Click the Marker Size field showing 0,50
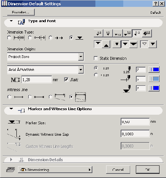Screen dimensions: 166x178 click(135, 122)
